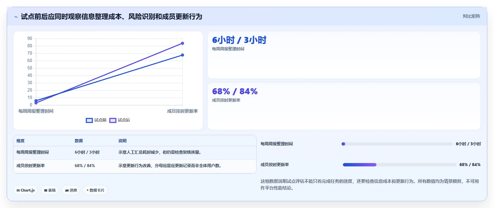
Task: Click the y-axis tick label 90
Action: coord(30,39)
